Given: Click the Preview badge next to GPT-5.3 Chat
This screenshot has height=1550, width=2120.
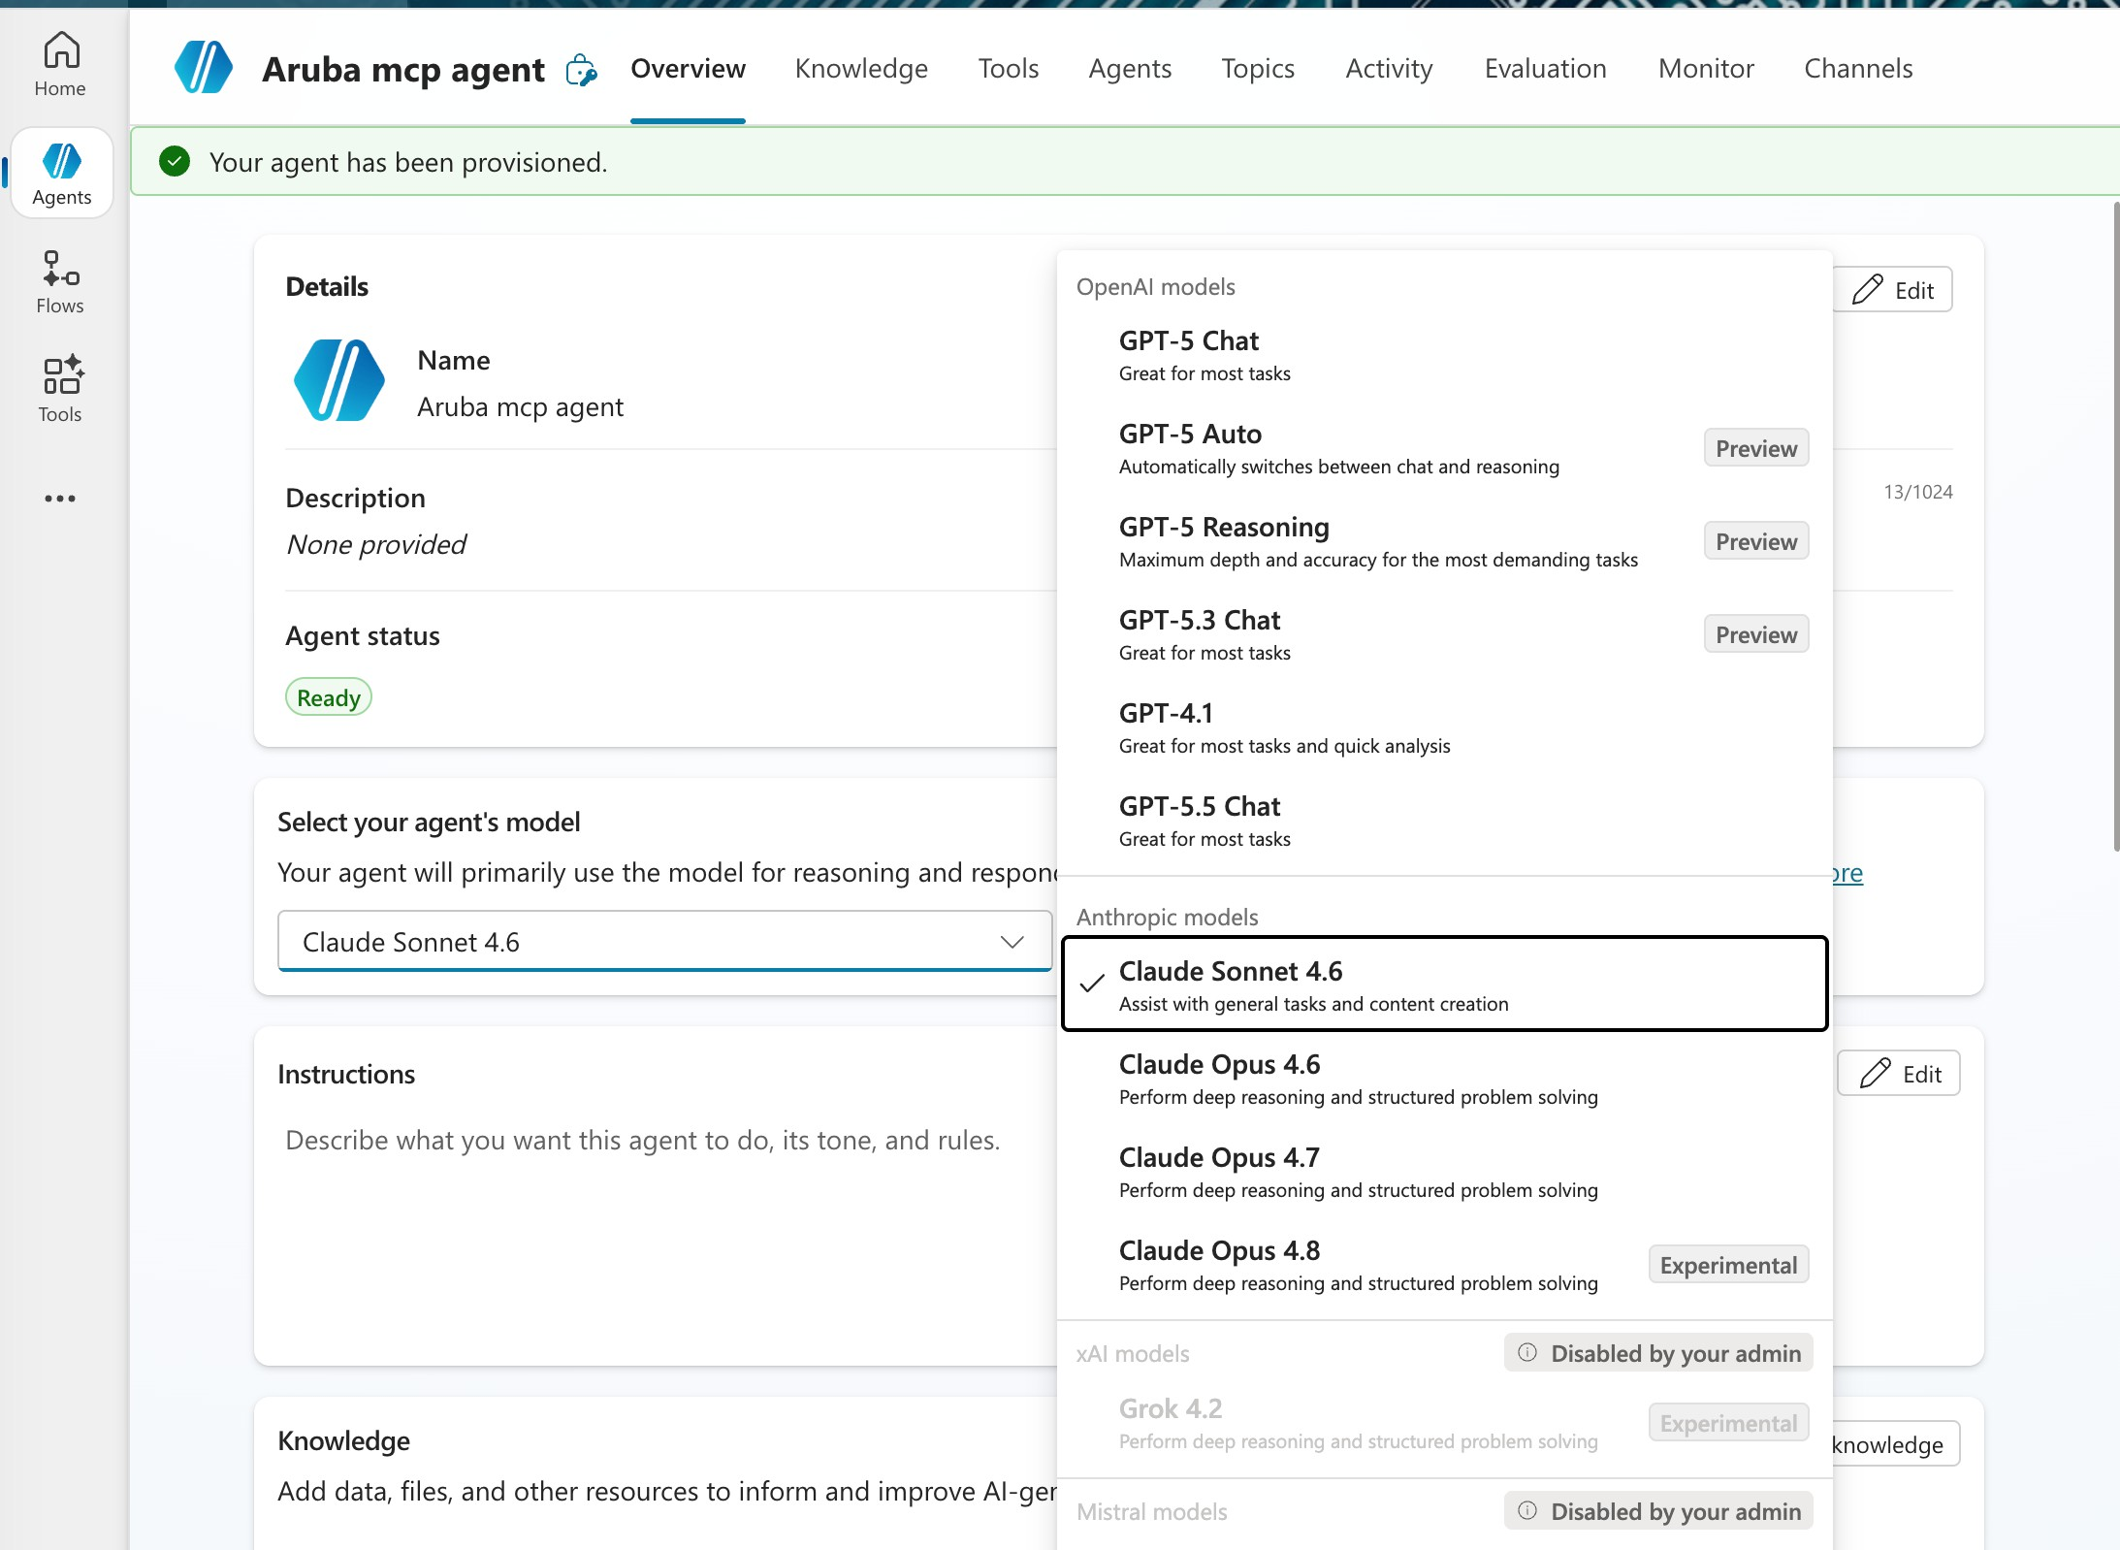Looking at the screenshot, I should pos(1756,634).
